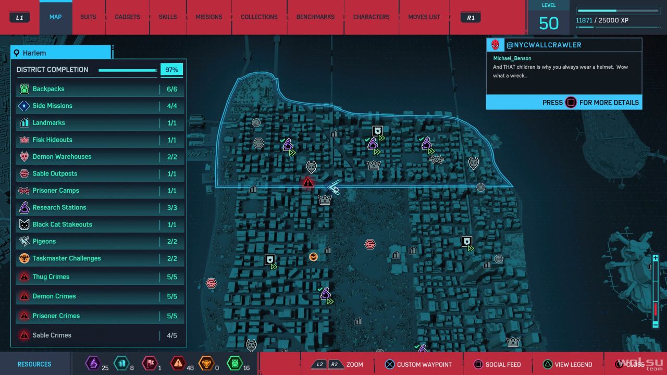This screenshot has width=667, height=375.
Task: Click the Sable Outposts icon in district list
Action: point(24,173)
